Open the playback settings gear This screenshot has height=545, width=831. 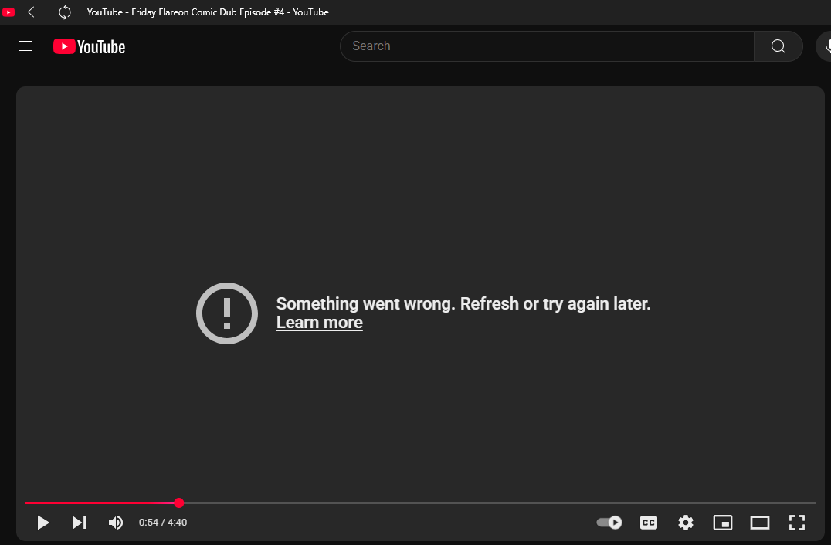685,523
